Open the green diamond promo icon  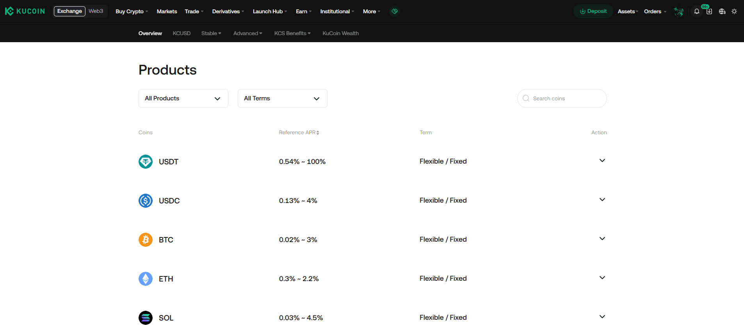395,11
